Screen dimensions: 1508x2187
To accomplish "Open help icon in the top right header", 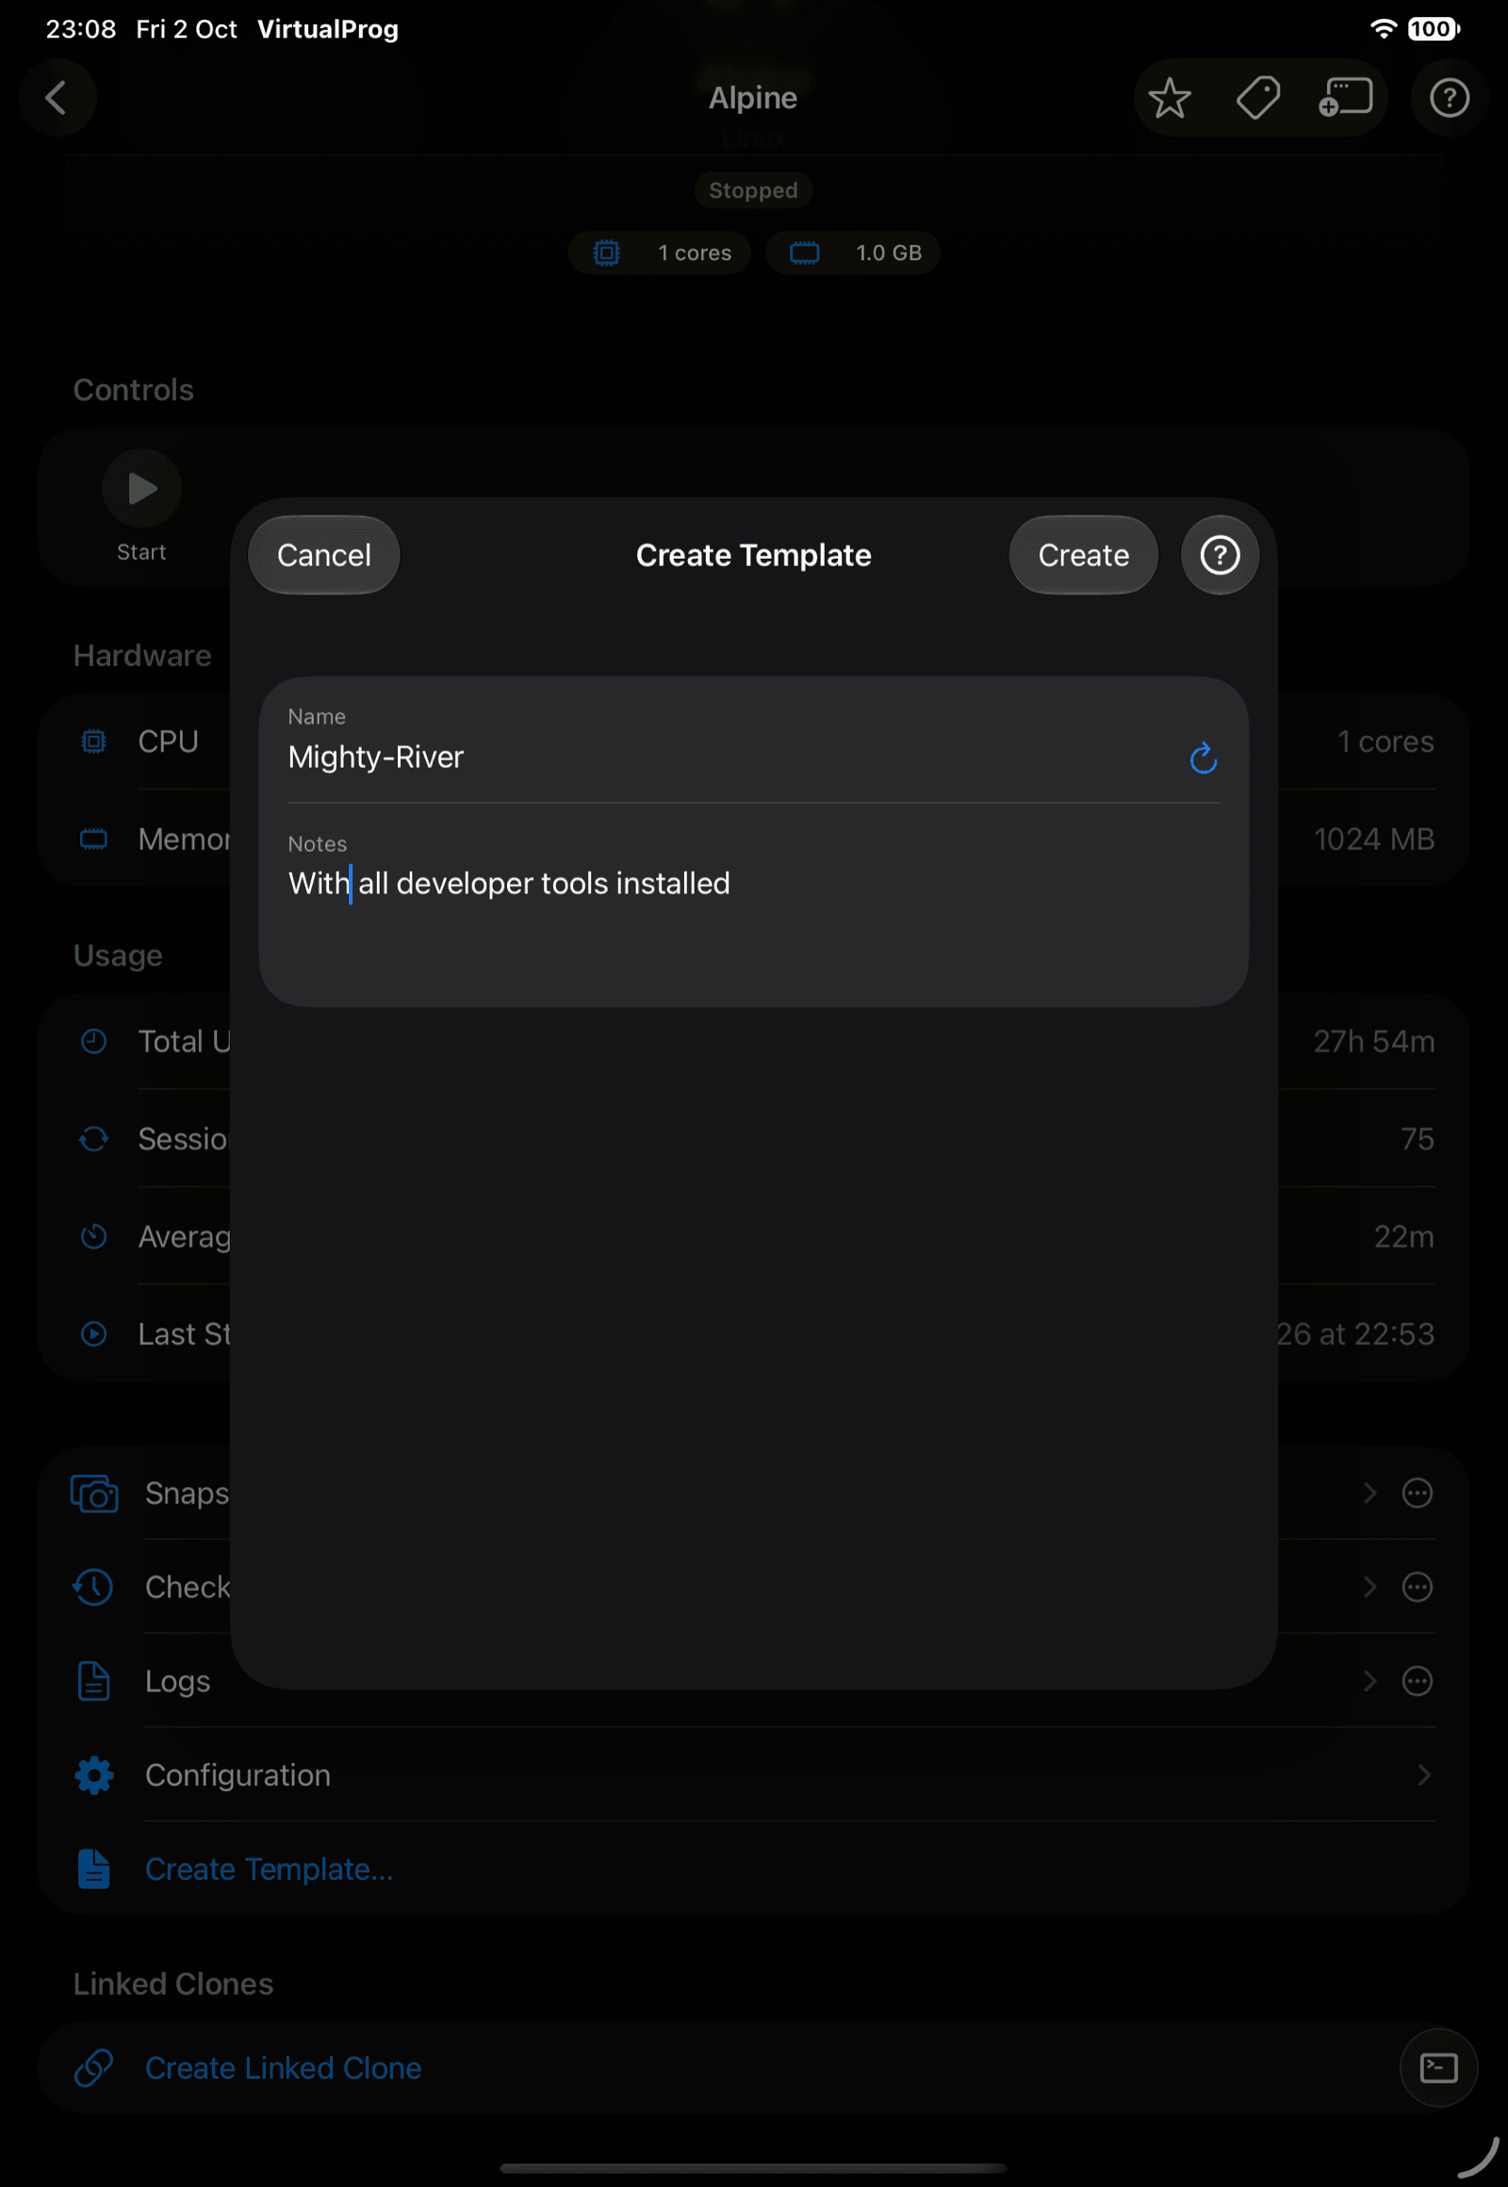I will 1449,97.
